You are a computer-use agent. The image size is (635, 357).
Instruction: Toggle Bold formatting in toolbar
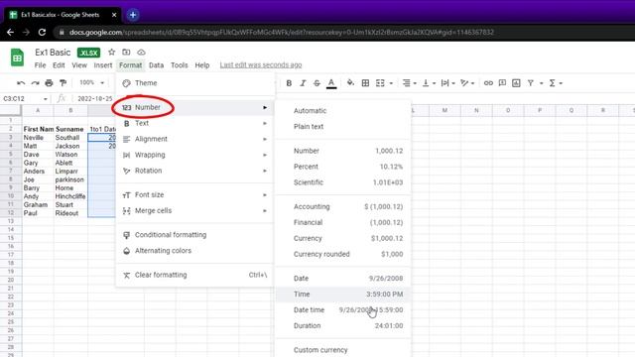click(289, 83)
